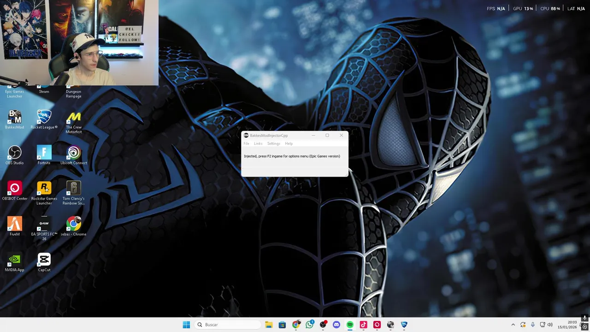Minimize the BakkesModInjectorCpp window
Image resolution: width=590 pixels, height=332 pixels.
[x=313, y=136]
